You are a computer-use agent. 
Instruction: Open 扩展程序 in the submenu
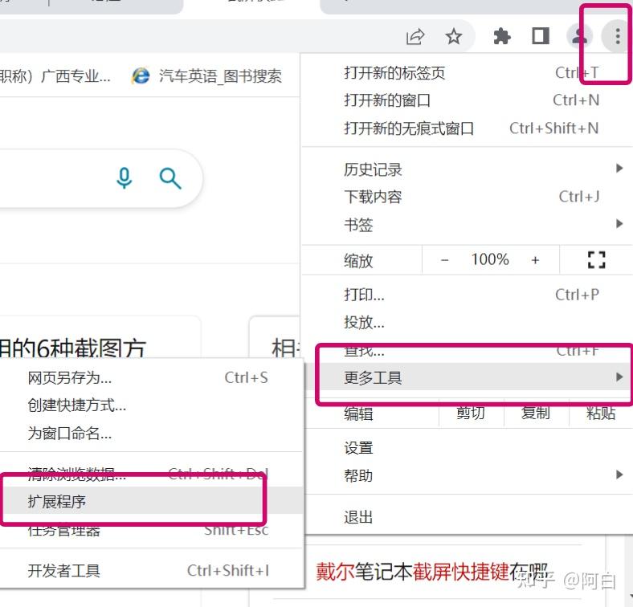(x=151, y=501)
